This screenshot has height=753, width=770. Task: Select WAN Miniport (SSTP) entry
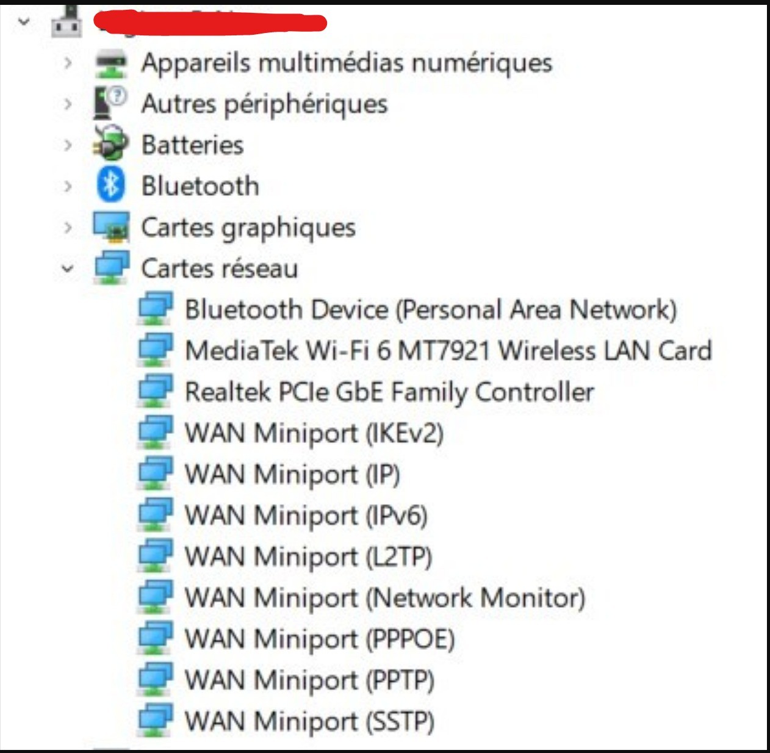(x=310, y=722)
